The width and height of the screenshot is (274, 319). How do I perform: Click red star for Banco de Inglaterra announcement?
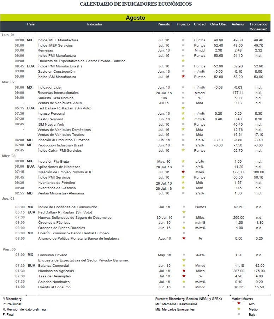(184, 238)
